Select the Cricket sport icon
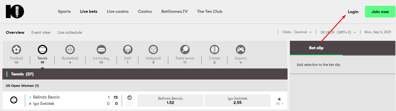 [215, 50]
